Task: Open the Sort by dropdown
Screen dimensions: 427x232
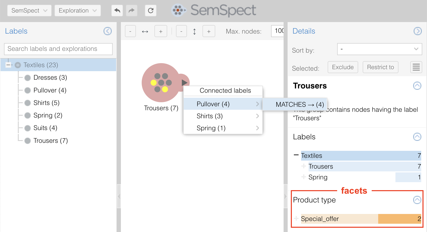Action: [379, 49]
